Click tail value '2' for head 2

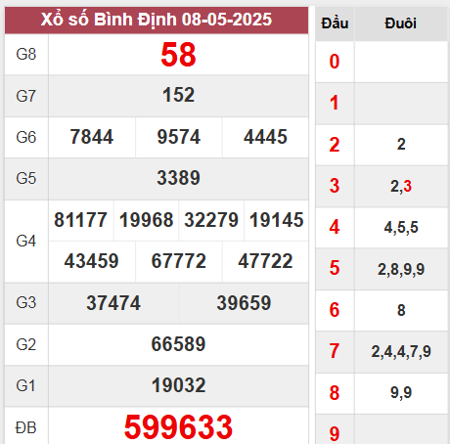tap(401, 145)
